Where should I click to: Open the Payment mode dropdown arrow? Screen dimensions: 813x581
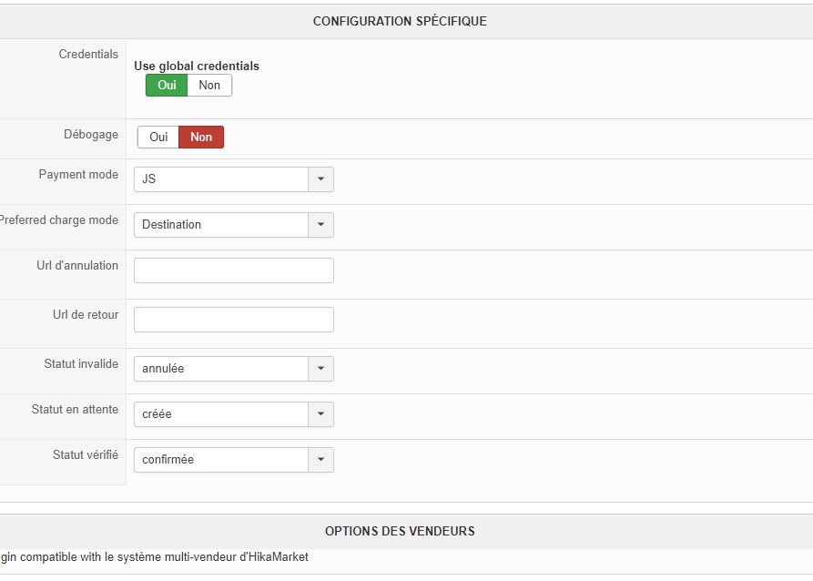coord(320,179)
